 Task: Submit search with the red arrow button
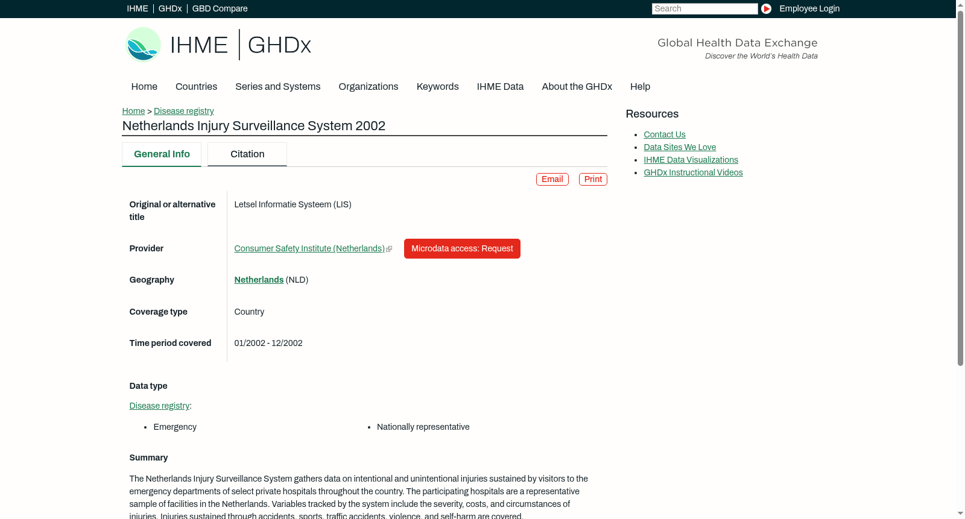point(766,8)
